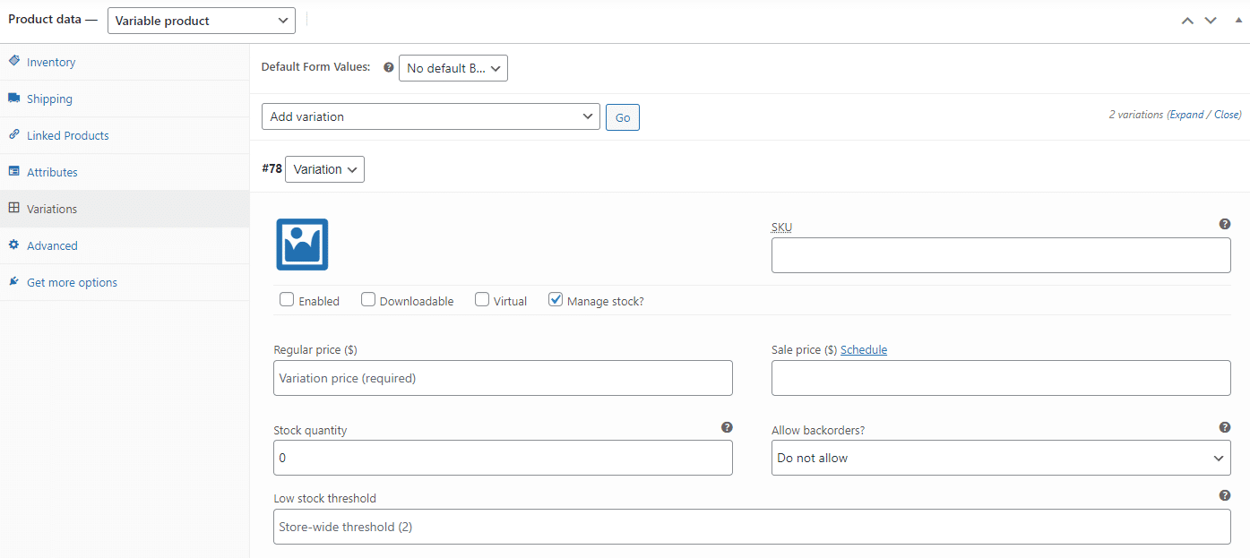
Task: Click the SKU help icon
Action: click(x=1224, y=223)
